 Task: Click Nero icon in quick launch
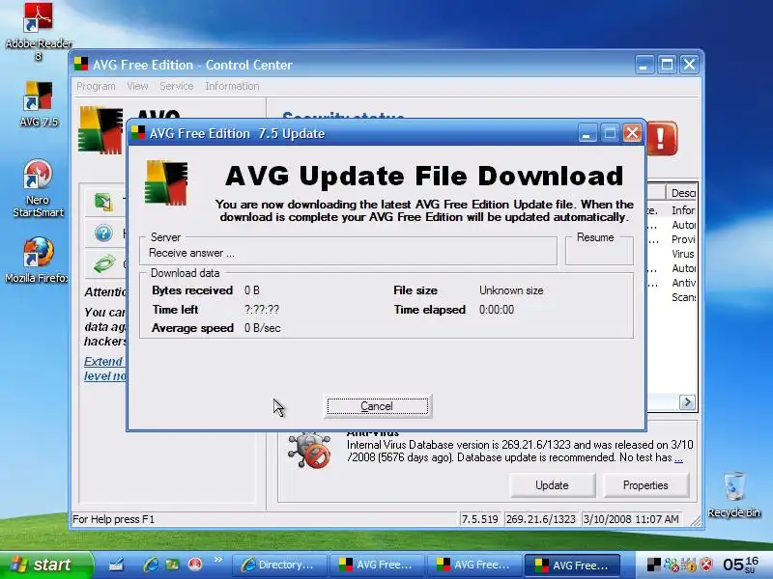[195, 565]
